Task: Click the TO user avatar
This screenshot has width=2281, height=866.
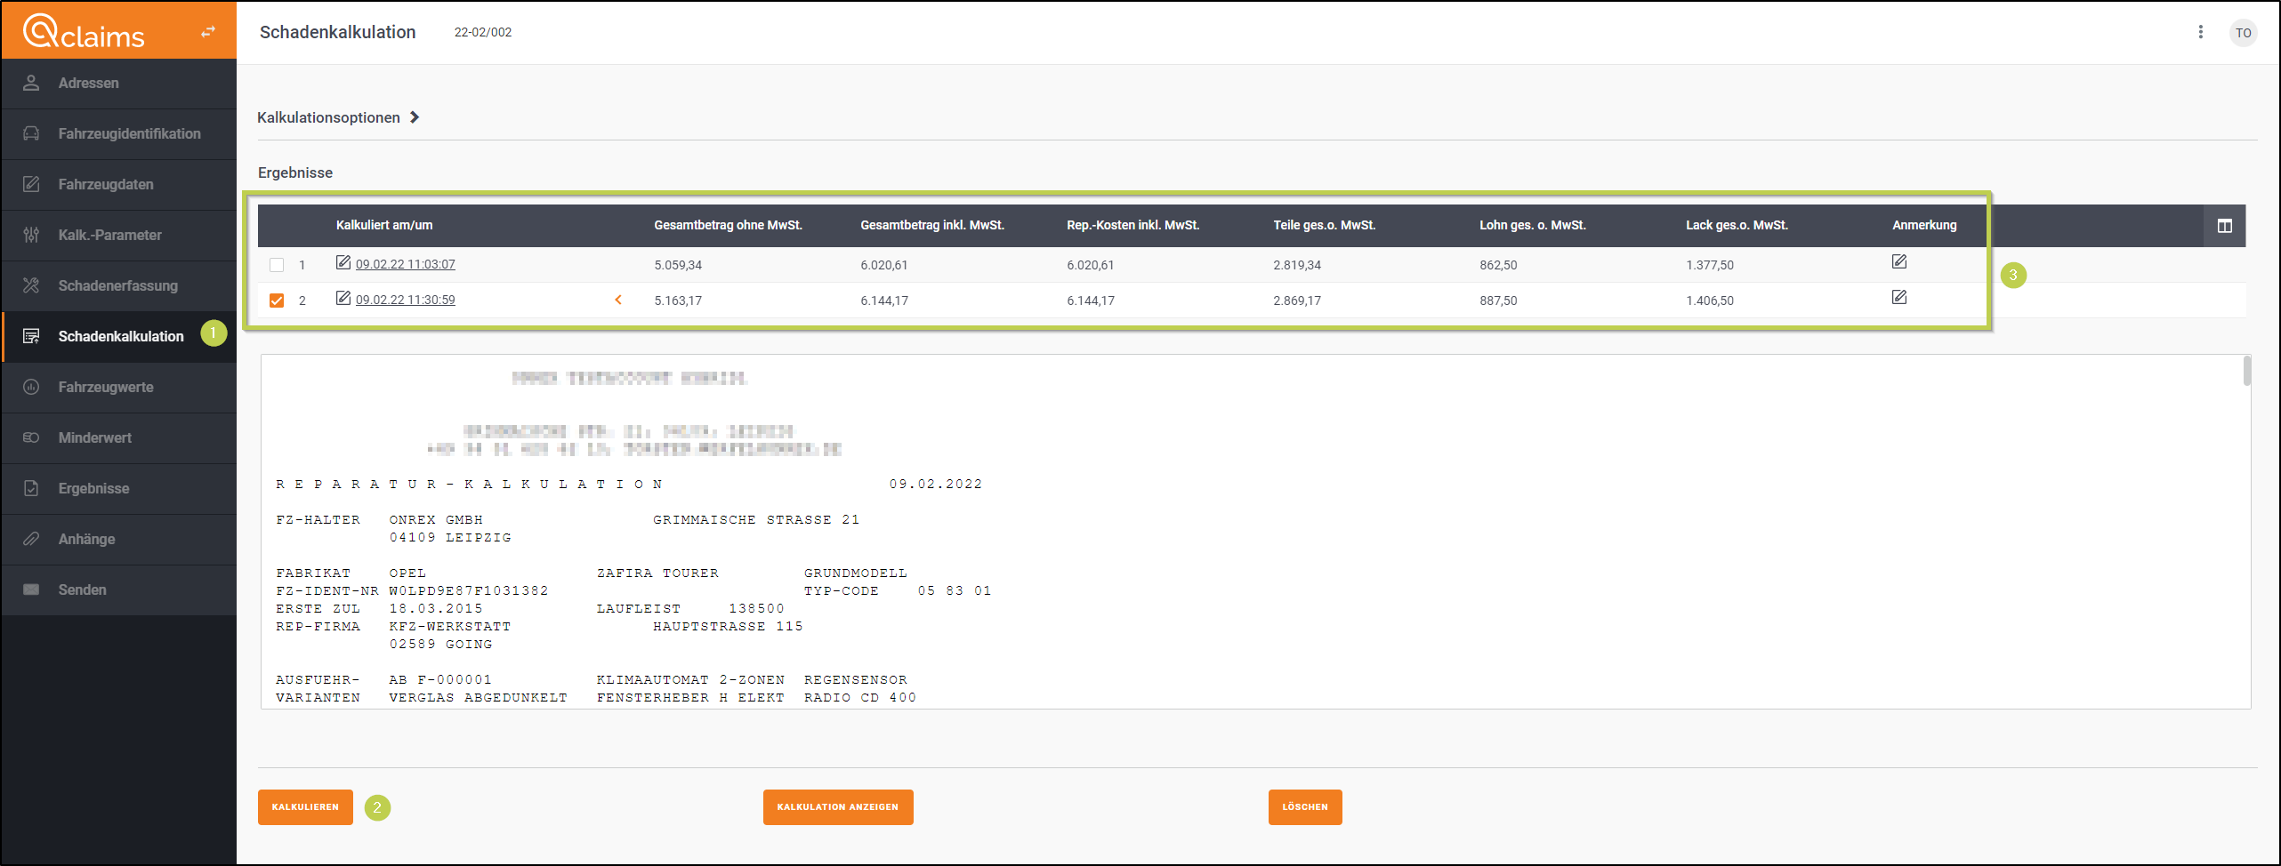Action: 2243,33
